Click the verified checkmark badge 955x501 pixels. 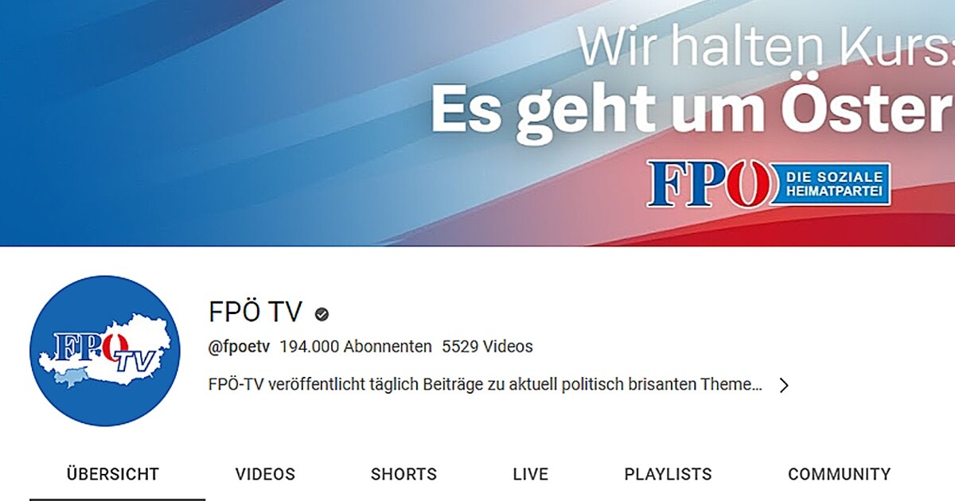(322, 314)
